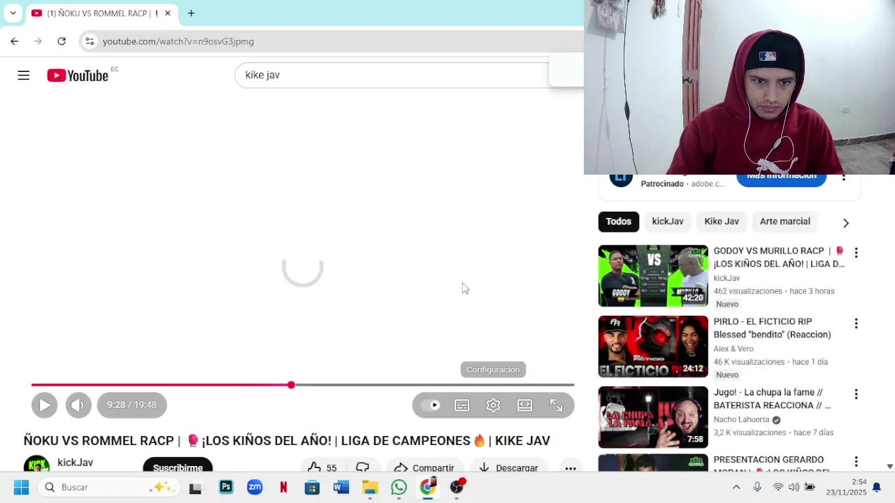
Task: Open Netflix from the taskbar
Action: pos(283,487)
